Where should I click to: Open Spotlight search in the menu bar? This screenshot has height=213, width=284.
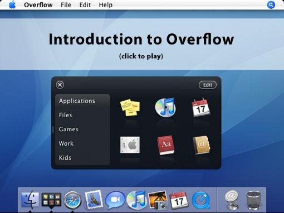(271, 5)
